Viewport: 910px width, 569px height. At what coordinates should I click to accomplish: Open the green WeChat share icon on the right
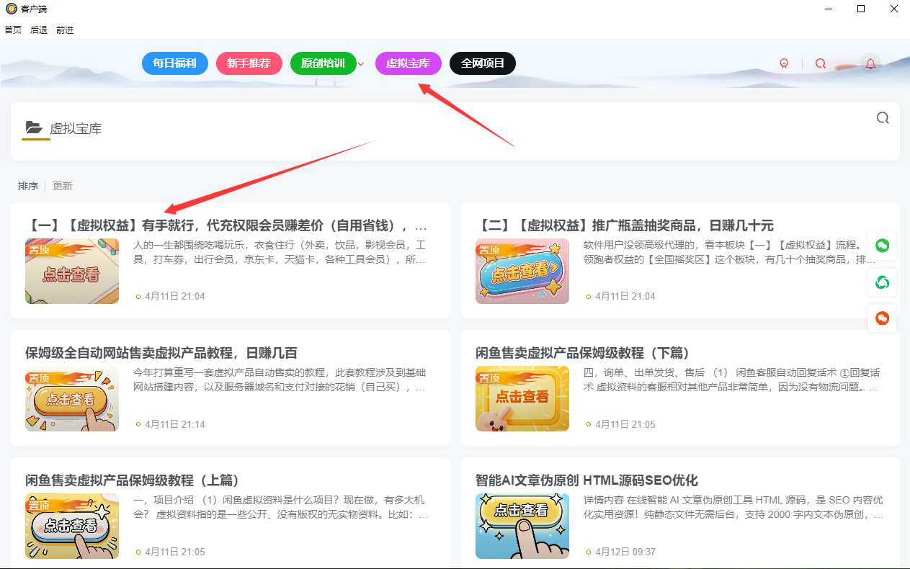882,246
